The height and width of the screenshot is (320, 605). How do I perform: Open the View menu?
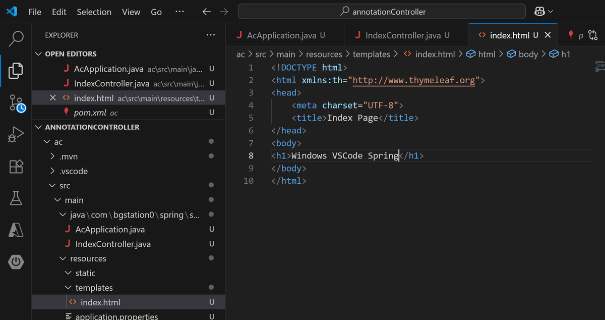[x=131, y=12]
